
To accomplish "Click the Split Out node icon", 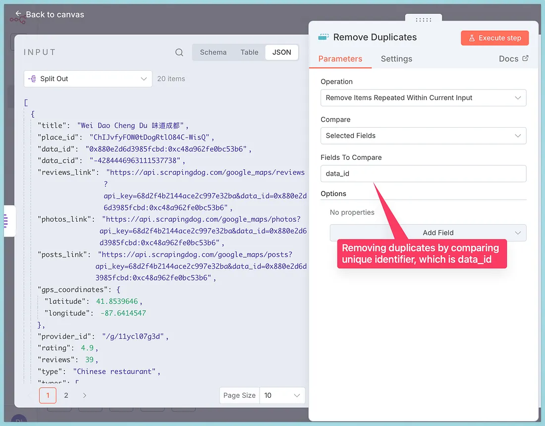I will point(33,79).
